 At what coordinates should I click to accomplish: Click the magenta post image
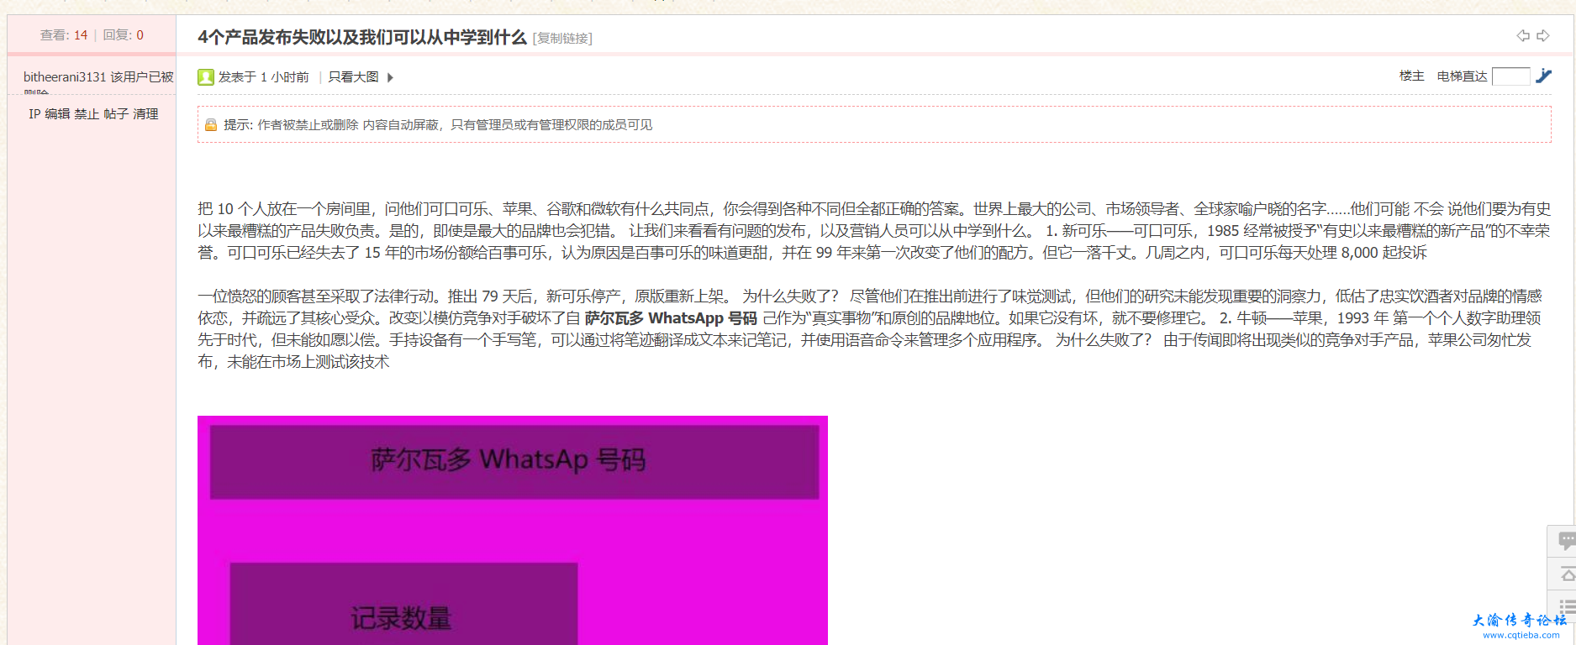[x=513, y=530]
